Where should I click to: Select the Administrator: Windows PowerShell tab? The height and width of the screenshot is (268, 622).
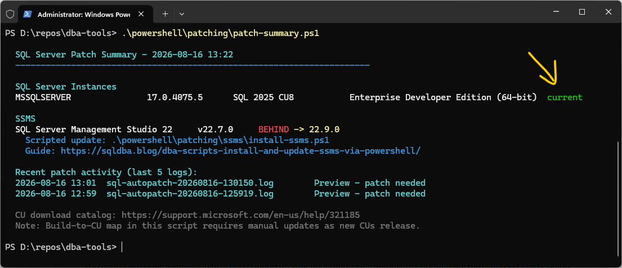(x=86, y=14)
